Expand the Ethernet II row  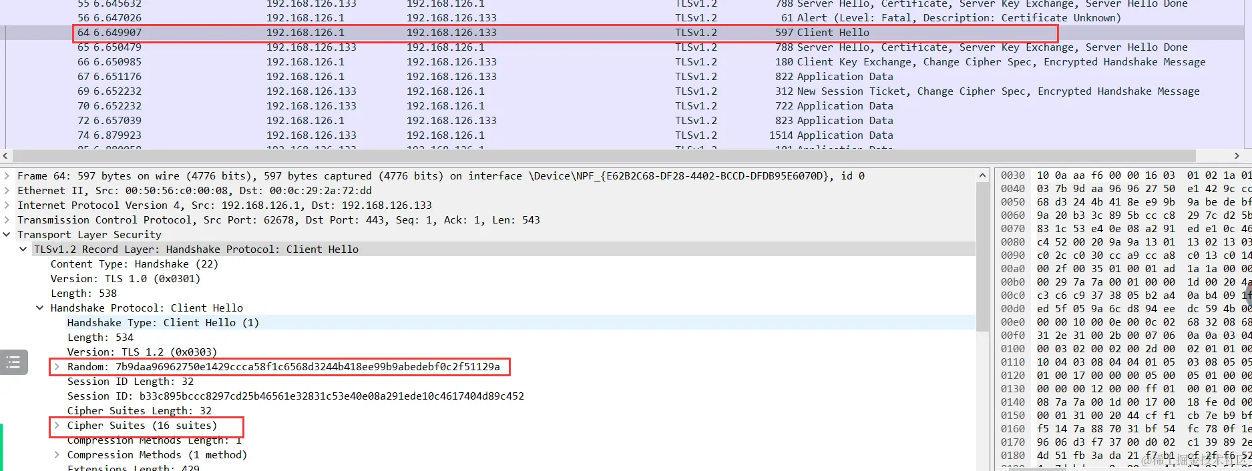click(7, 191)
